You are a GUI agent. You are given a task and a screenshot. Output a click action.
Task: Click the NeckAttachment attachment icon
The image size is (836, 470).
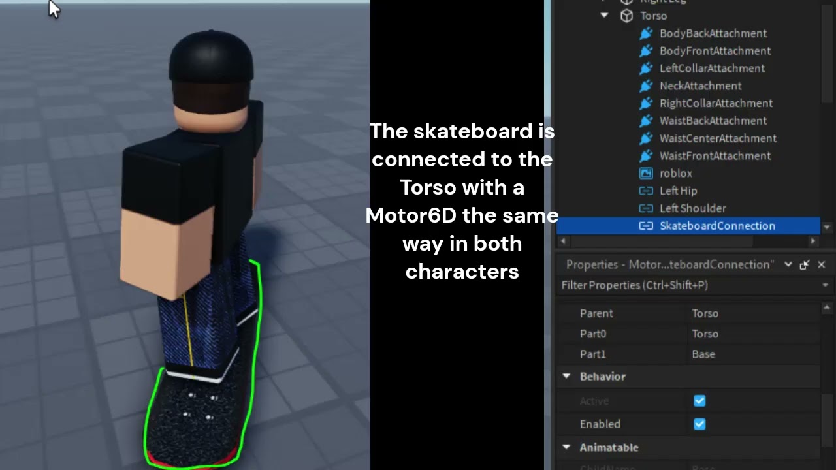click(646, 86)
